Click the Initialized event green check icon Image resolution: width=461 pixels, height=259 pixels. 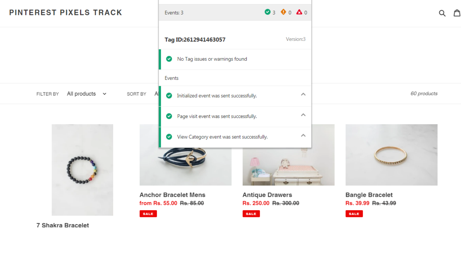pos(169,96)
